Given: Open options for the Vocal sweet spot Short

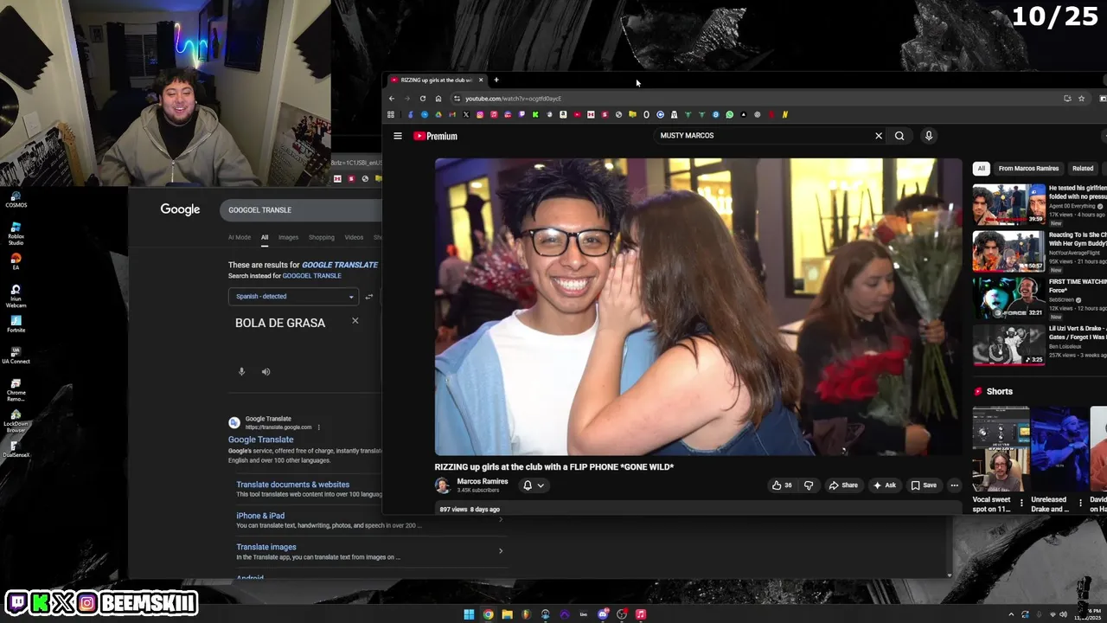Looking at the screenshot, I should click(1021, 503).
